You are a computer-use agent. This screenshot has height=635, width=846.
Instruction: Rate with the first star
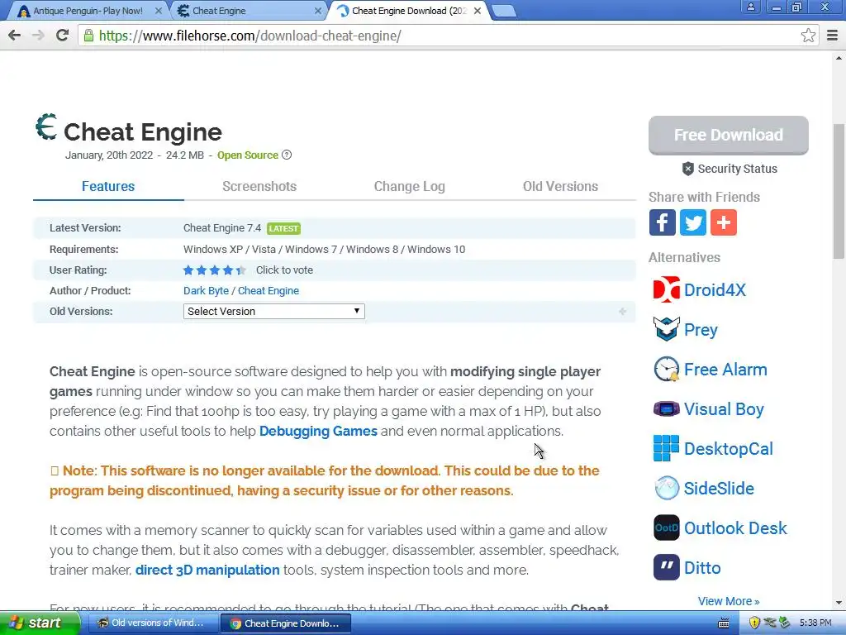[188, 270]
